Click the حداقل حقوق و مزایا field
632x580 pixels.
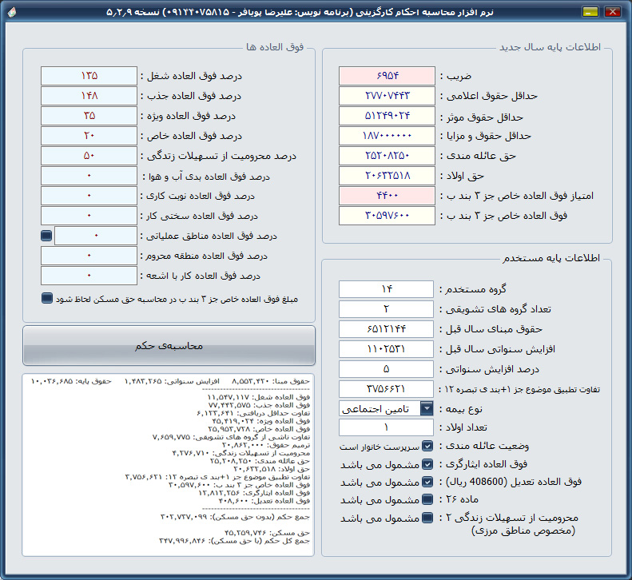pyautogui.click(x=387, y=136)
